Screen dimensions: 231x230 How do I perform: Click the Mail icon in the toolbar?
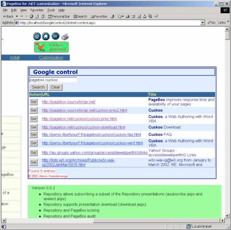coord(119,16)
